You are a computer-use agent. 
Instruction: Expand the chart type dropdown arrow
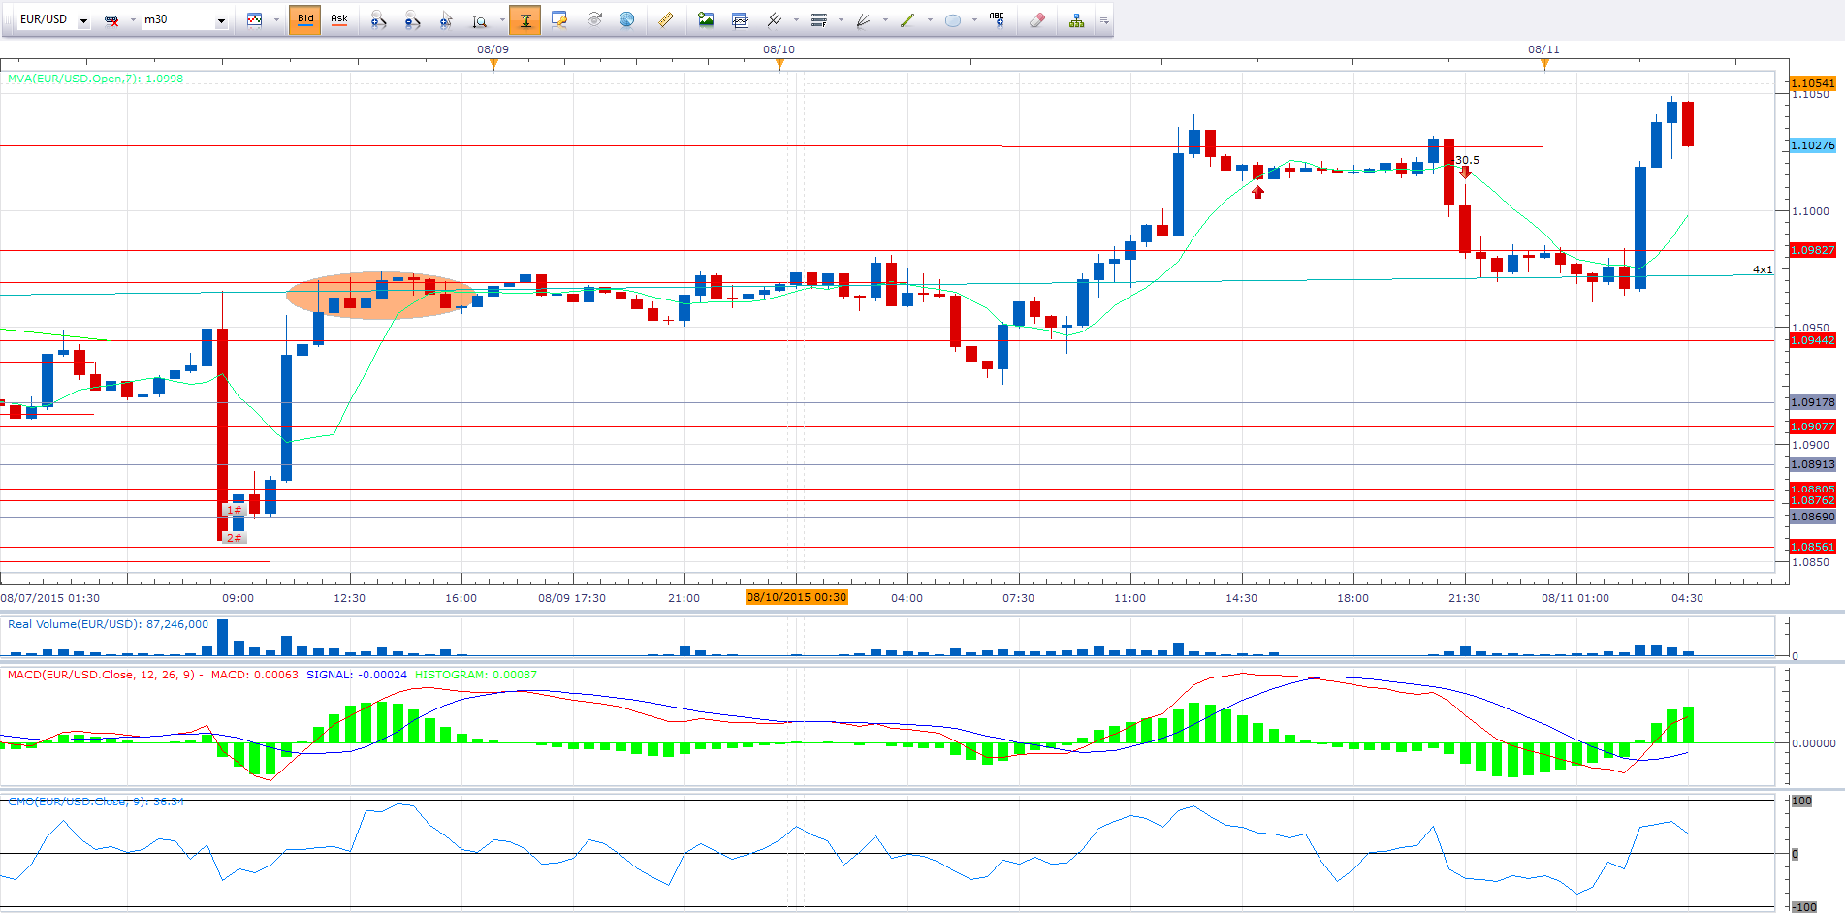pyautogui.click(x=276, y=20)
